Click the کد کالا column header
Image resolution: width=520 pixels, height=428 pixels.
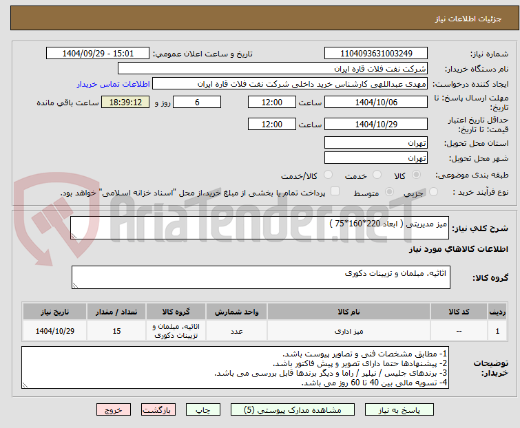pos(459,312)
